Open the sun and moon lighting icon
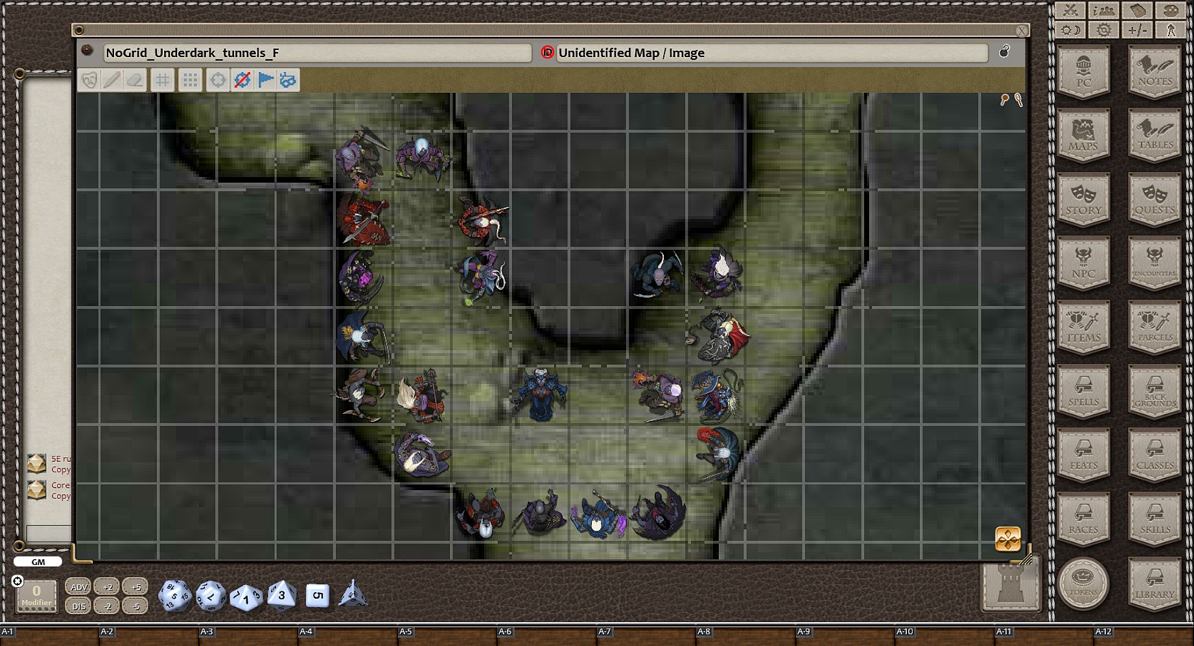 tap(1070, 30)
